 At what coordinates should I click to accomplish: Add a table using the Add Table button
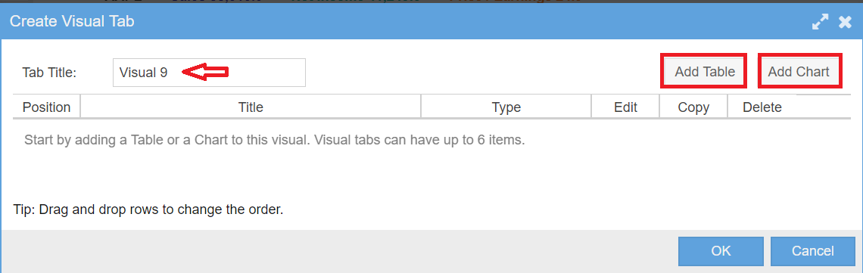[705, 71]
